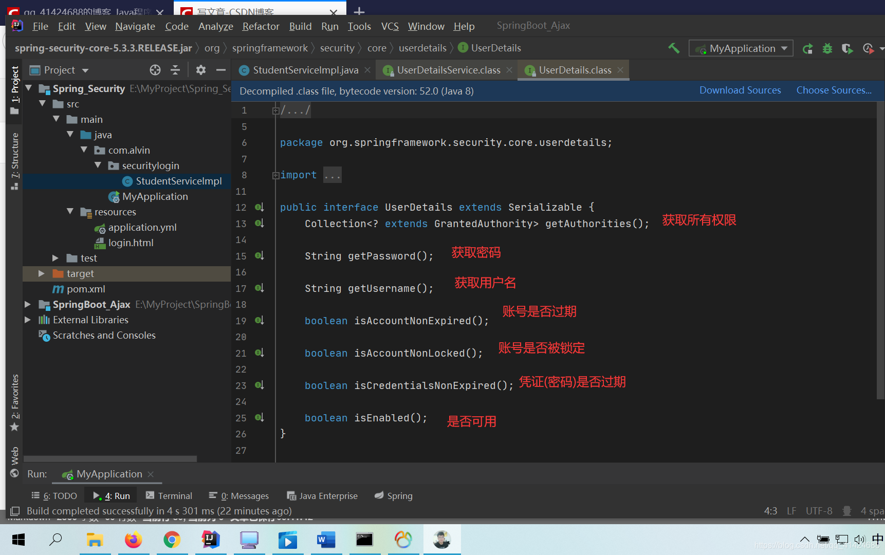
Task: Click the status bar tool-window toggle icon
Action: 15,511
